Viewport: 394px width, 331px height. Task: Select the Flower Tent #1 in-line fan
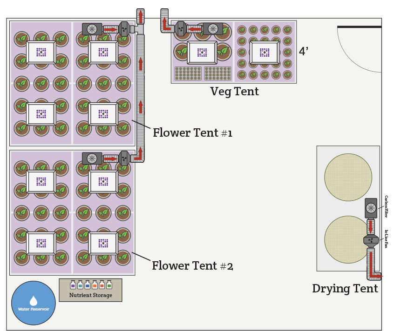124,29
